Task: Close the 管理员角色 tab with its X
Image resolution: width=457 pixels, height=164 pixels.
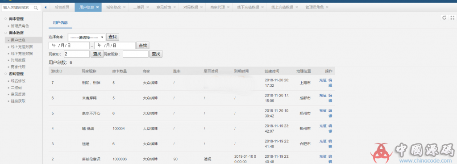Action: point(327,7)
